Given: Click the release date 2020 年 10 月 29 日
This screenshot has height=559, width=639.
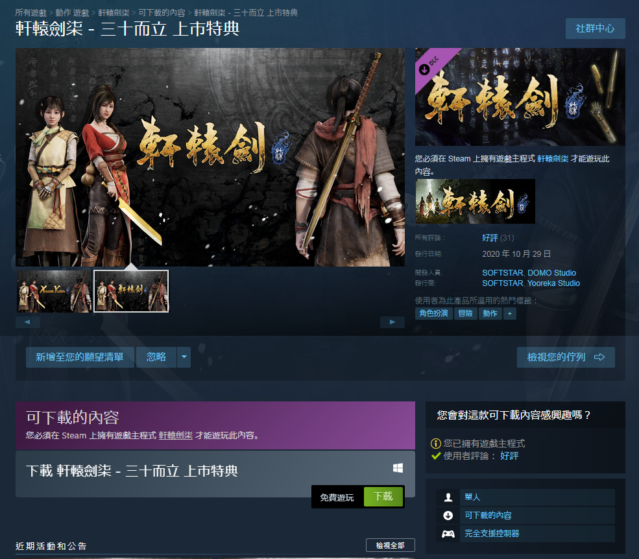Looking at the screenshot, I should pyautogui.click(x=516, y=254).
